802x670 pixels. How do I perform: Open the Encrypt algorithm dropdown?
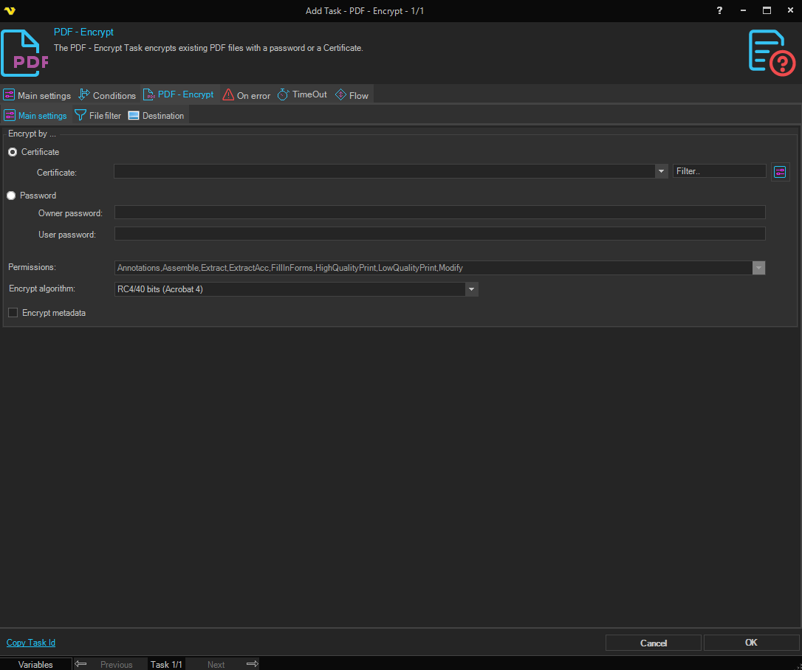tap(472, 289)
